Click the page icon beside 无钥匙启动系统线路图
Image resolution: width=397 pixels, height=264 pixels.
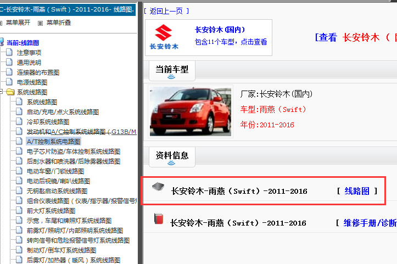[x=19, y=190]
